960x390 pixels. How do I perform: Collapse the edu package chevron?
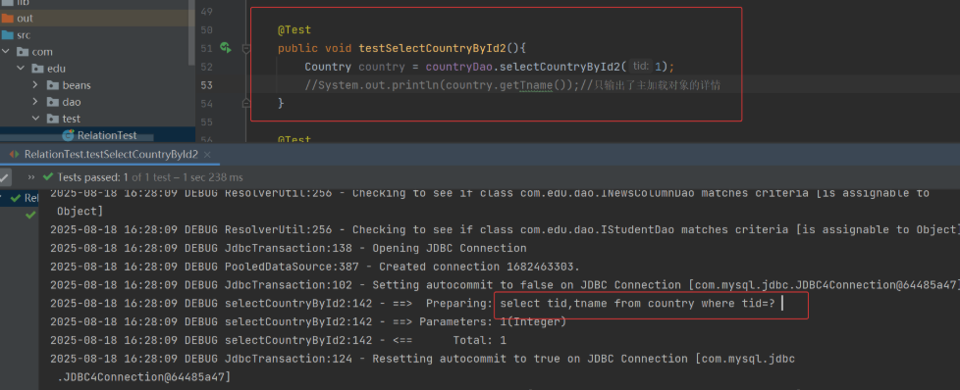coord(21,68)
